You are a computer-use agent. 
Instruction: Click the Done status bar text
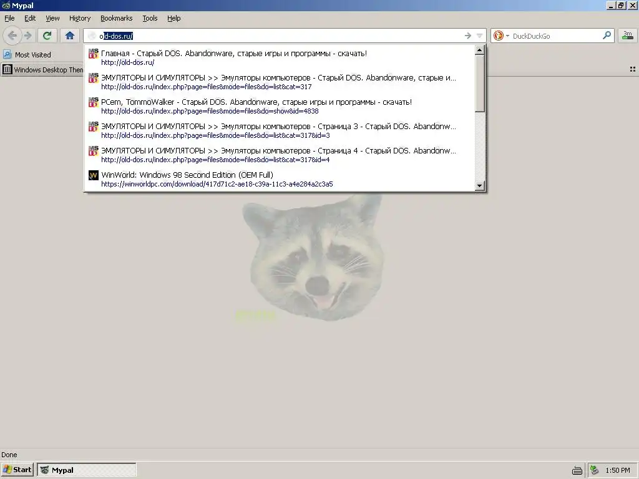click(9, 455)
